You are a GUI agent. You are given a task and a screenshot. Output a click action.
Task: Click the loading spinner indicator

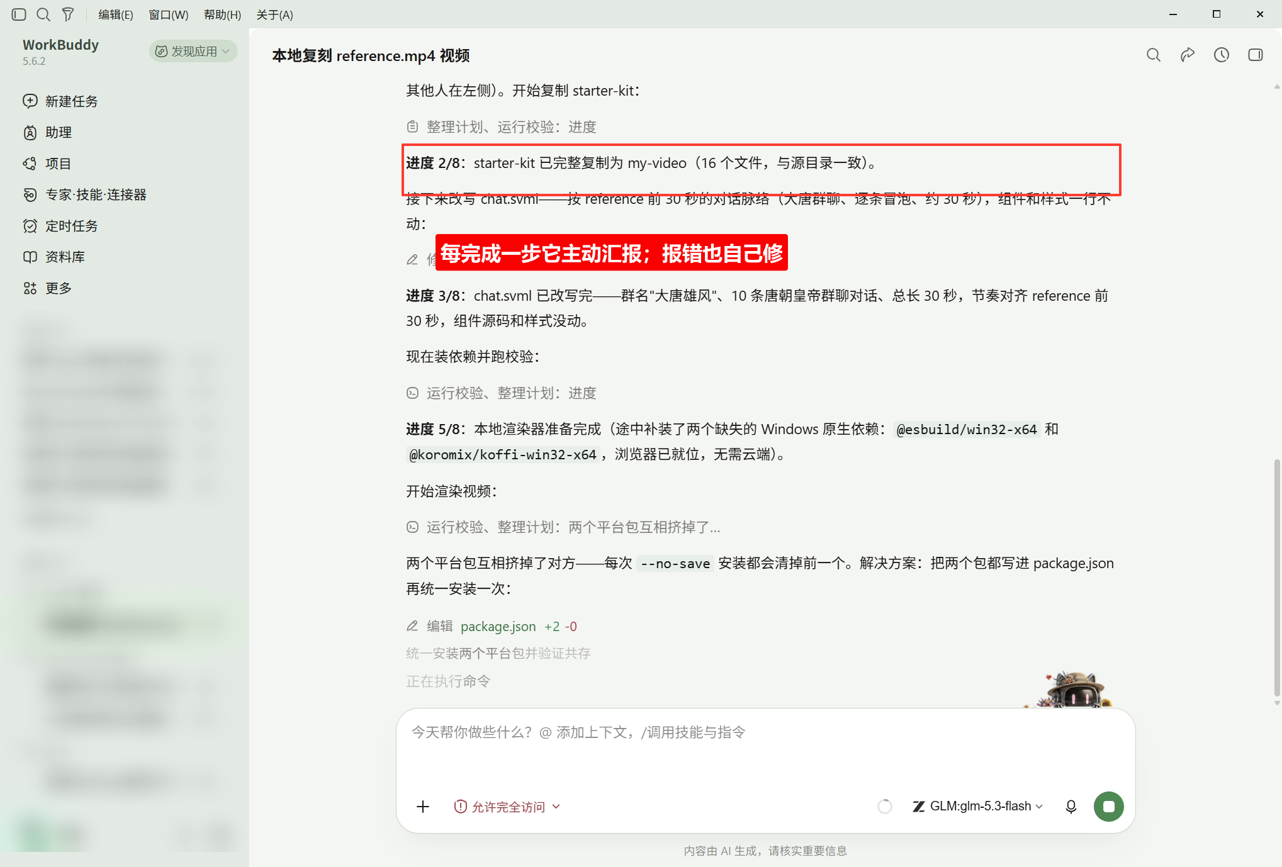pyautogui.click(x=885, y=807)
